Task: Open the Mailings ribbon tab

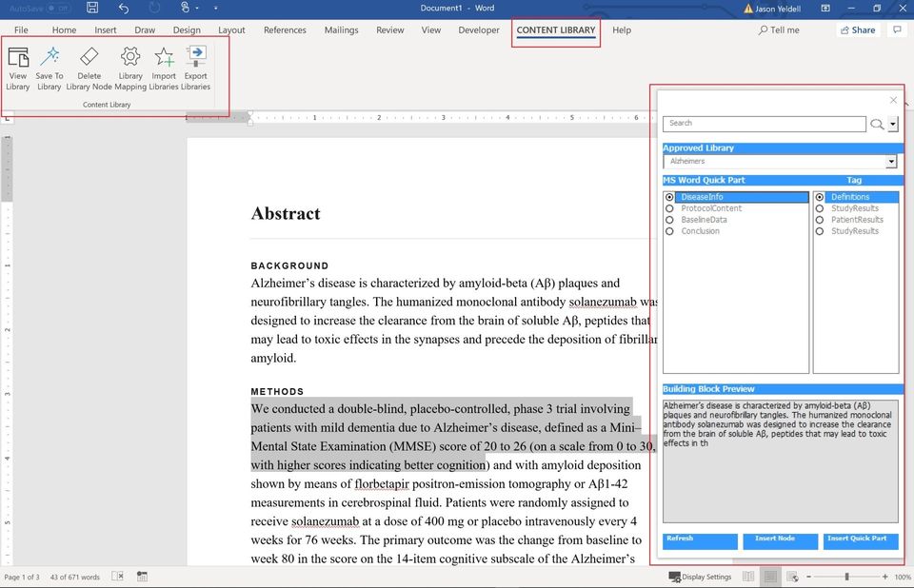Action: pyautogui.click(x=341, y=29)
